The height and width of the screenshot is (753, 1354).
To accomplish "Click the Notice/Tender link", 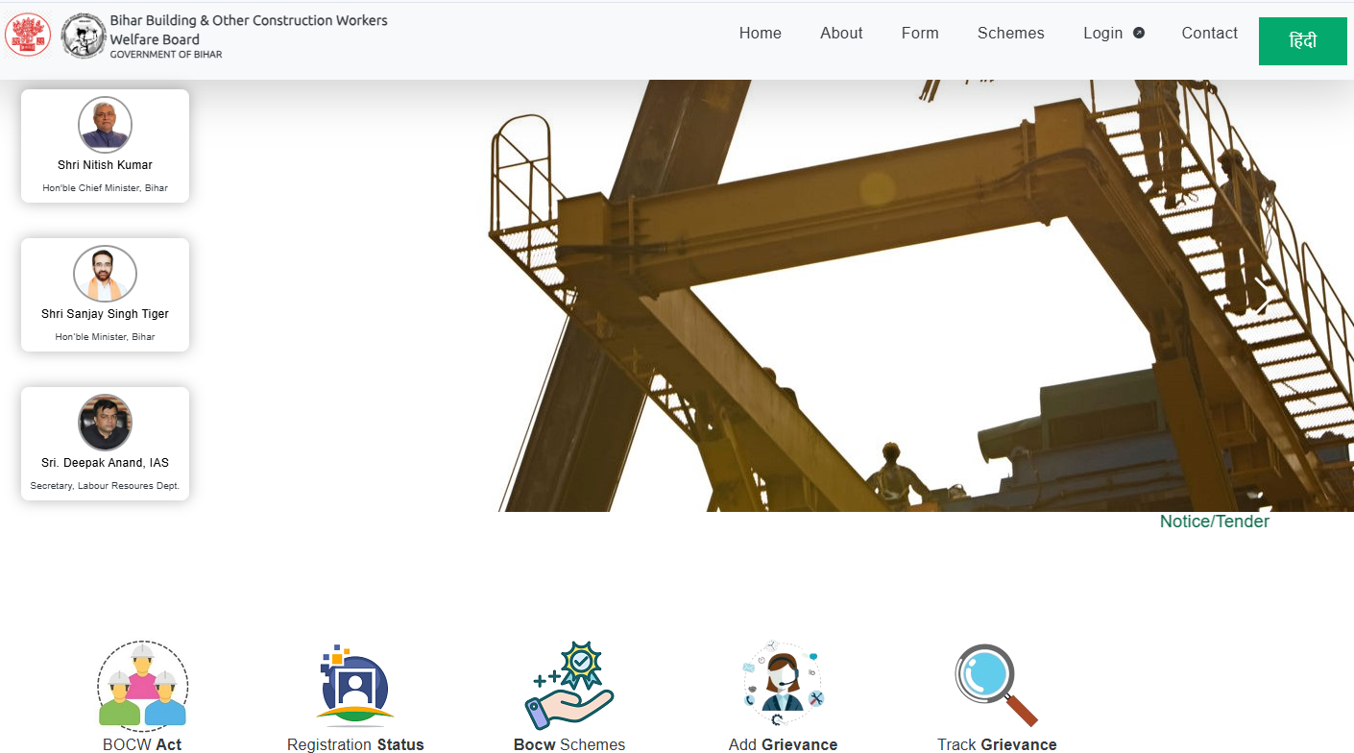I will 1214,522.
